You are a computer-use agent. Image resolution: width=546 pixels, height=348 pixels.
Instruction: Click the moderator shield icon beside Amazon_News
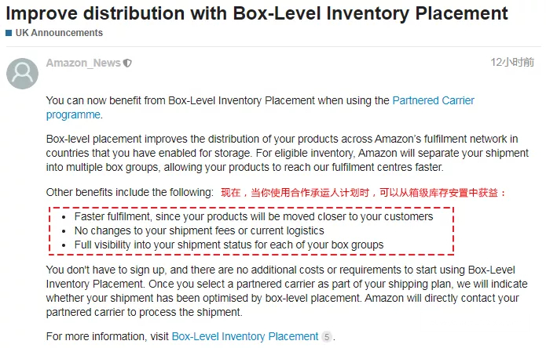pyautogui.click(x=127, y=63)
